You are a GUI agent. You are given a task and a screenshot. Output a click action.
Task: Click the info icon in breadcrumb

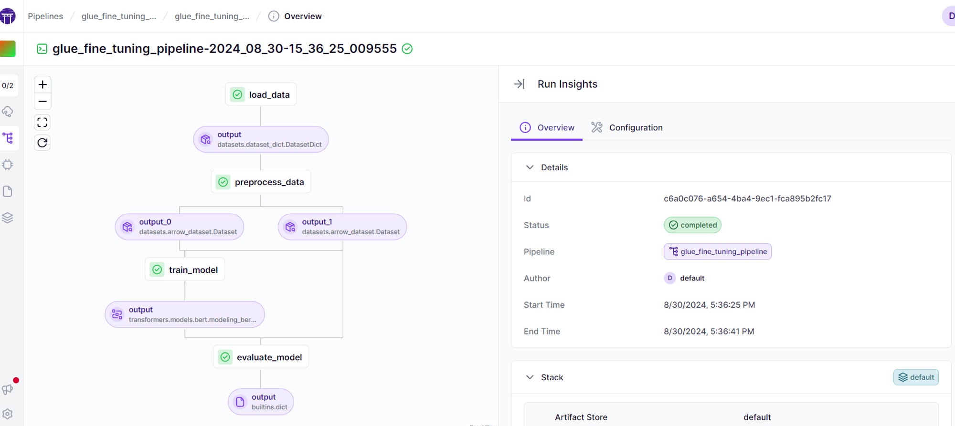click(274, 16)
